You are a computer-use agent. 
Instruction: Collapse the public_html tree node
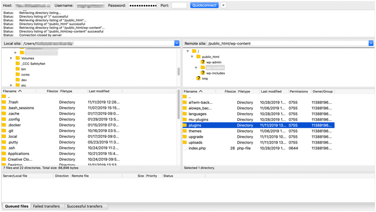pos(192,57)
